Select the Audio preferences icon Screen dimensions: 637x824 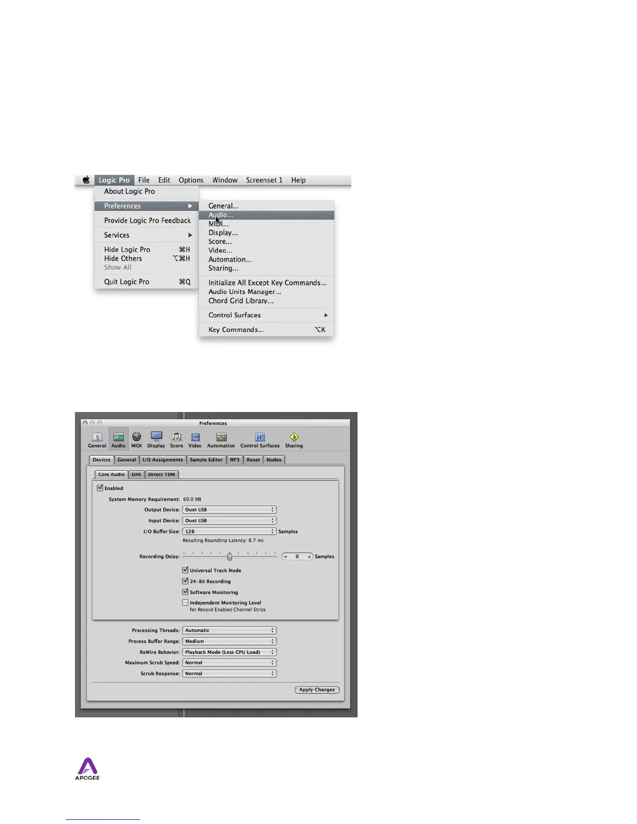(119, 440)
